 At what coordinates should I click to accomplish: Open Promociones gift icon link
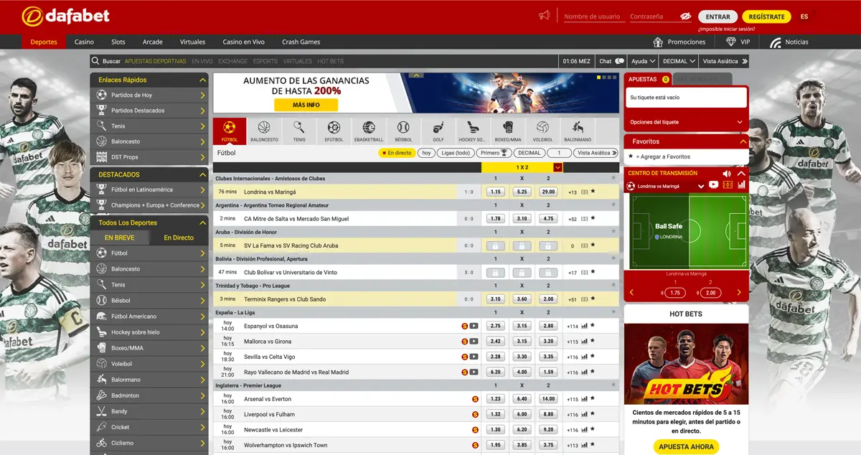[679, 42]
